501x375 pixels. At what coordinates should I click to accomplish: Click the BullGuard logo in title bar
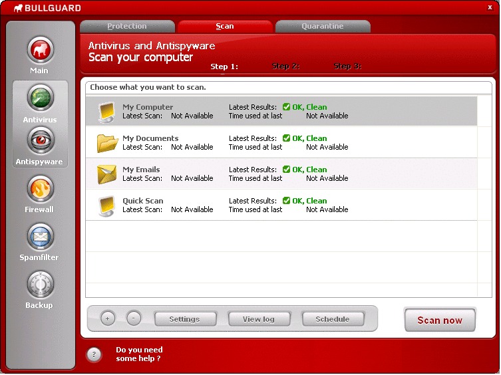pos(47,8)
